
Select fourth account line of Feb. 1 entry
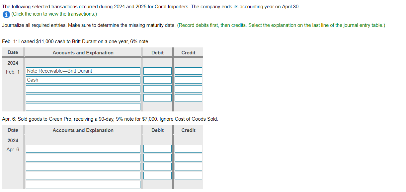click(x=83, y=98)
